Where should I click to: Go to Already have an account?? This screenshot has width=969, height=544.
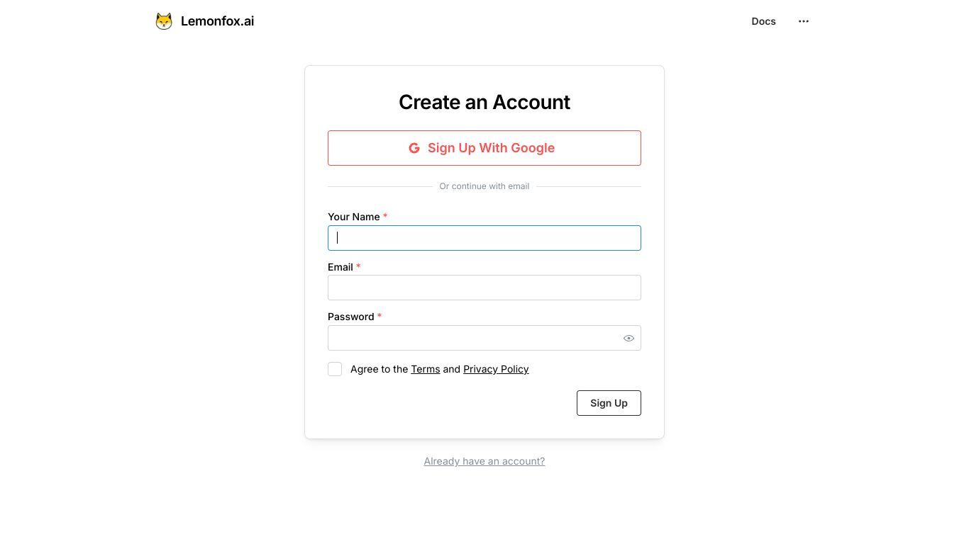484,461
